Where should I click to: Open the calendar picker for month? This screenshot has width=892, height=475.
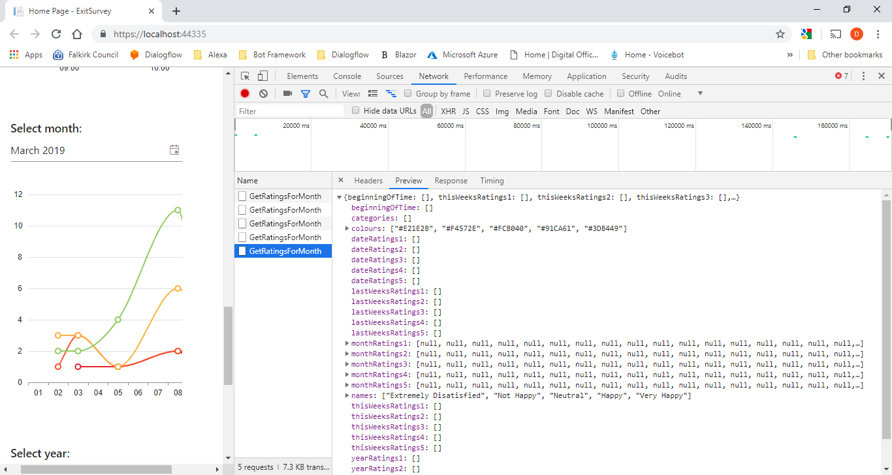point(174,150)
